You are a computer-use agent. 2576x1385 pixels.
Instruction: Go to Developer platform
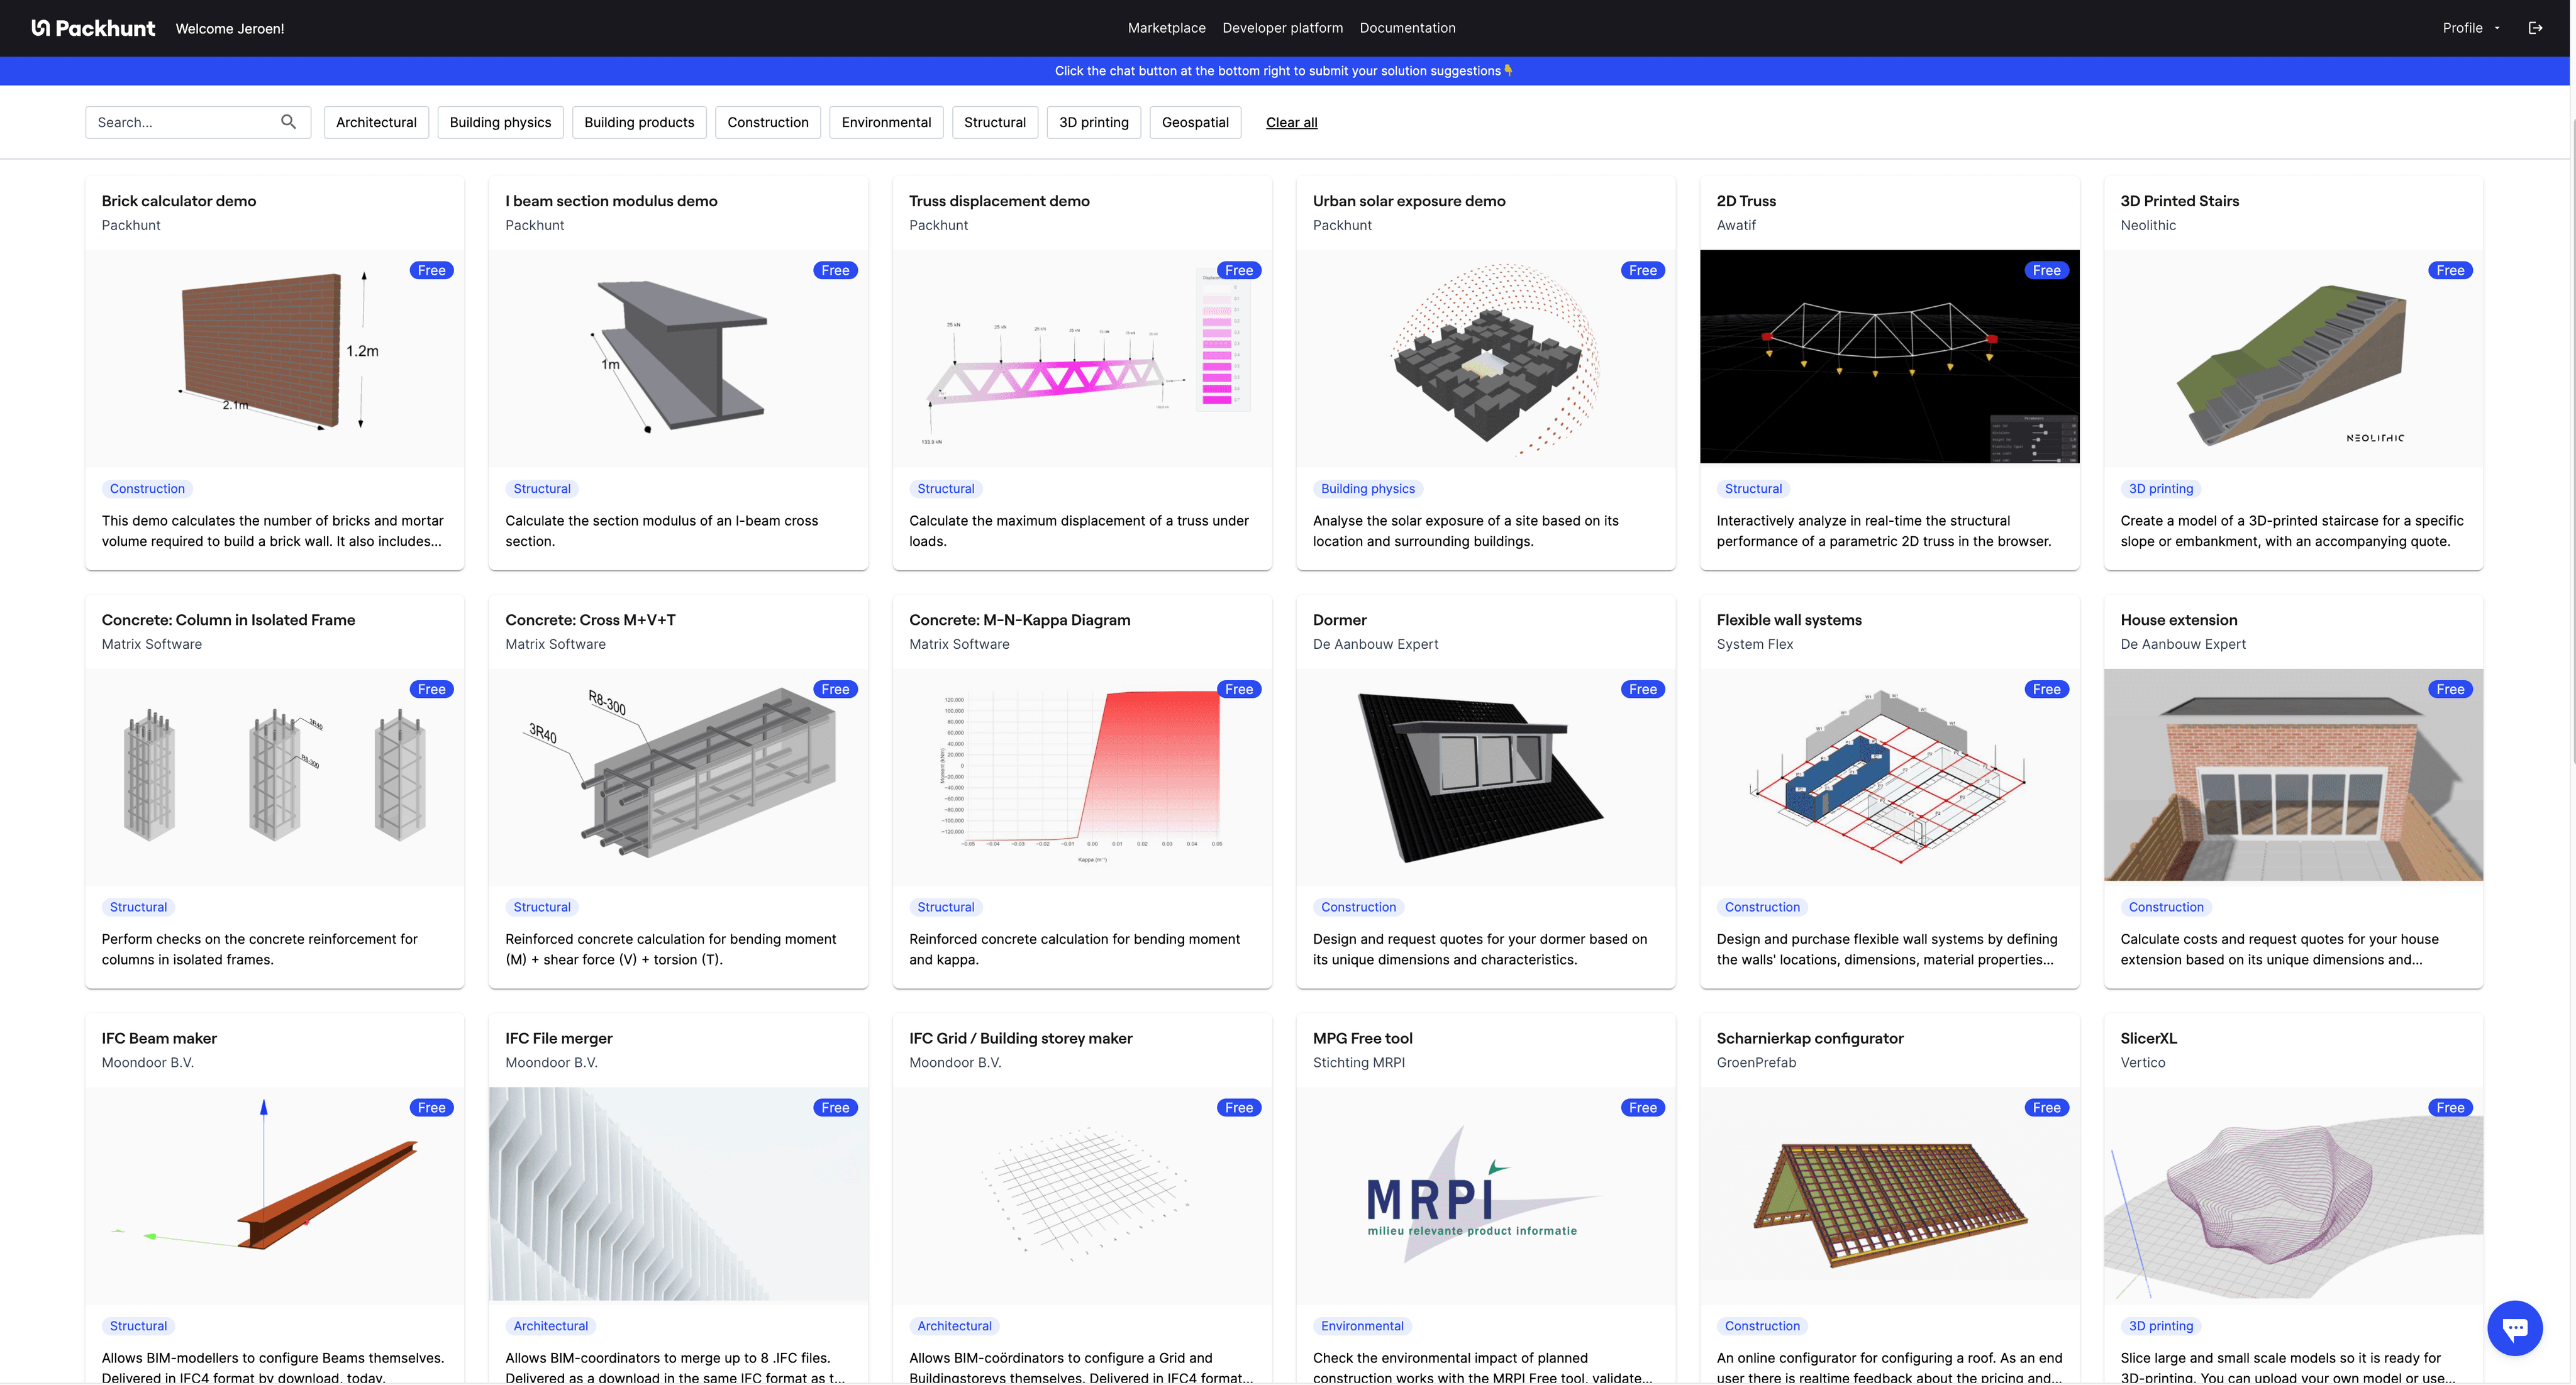coord(1282,28)
